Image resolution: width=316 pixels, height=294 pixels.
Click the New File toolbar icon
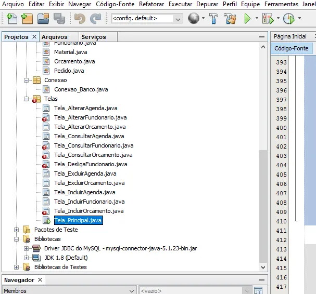pos(12,19)
